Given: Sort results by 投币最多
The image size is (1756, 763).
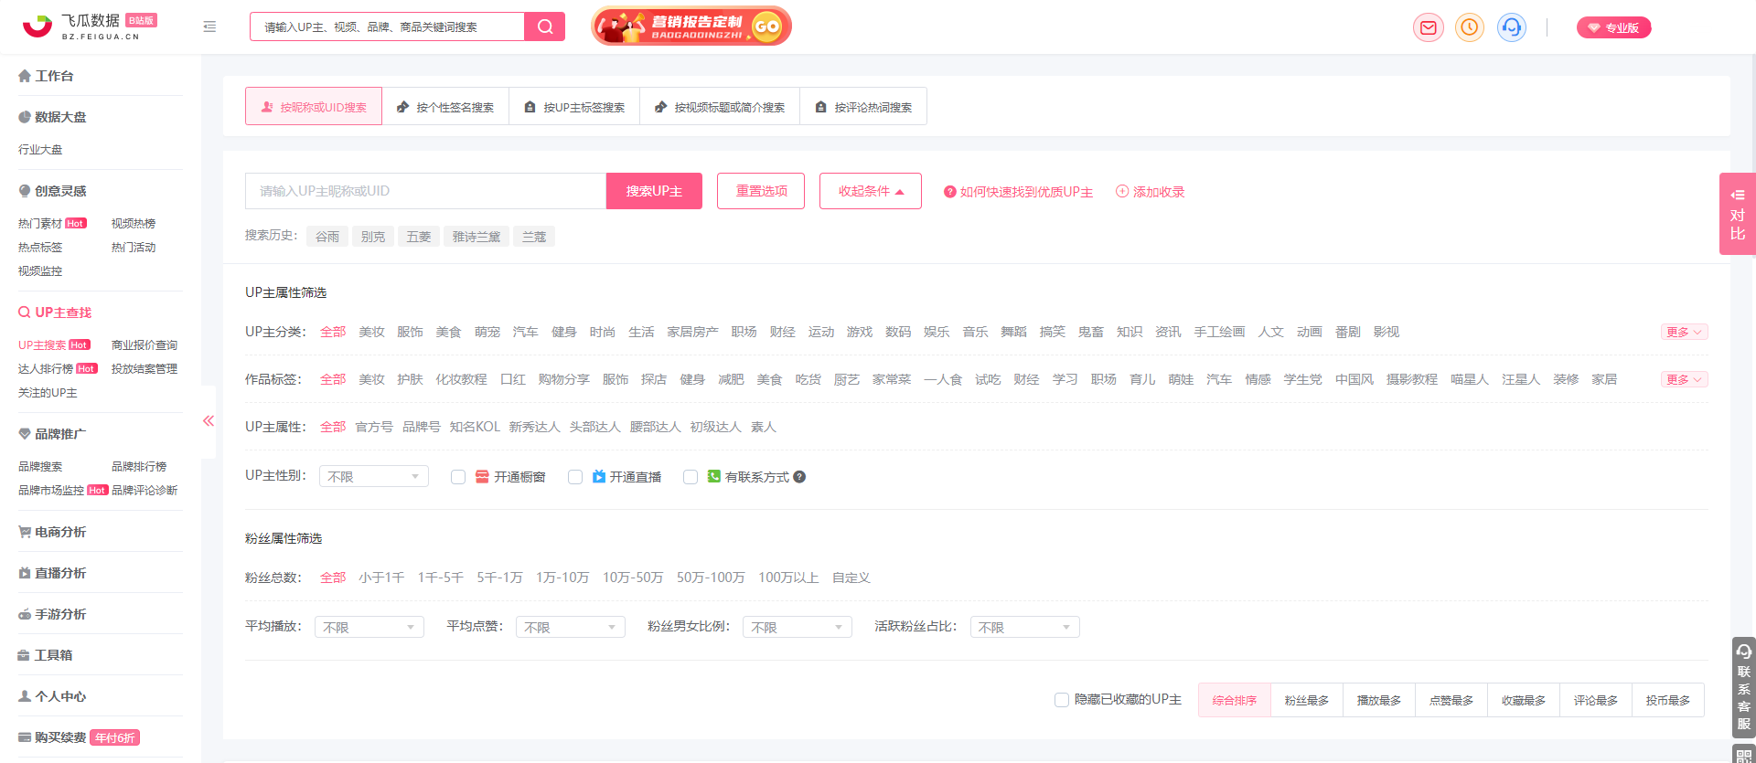Looking at the screenshot, I should 1668,700.
